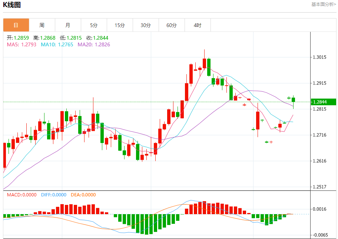Image resolution: width=338 pixels, height=239 pixels.
Task: Switch to the 60分 chart tab
Action: tap(172, 25)
